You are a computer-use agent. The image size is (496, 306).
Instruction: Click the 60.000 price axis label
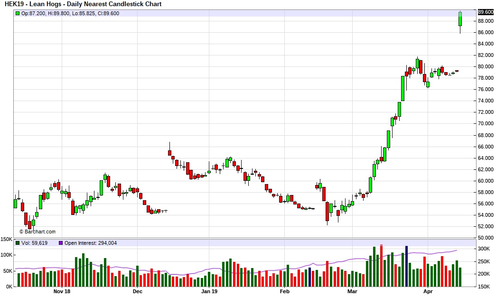tap(486, 181)
